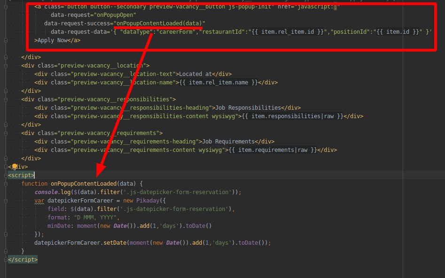Click '{{ item.rel_item.name }}' expression
Image resolution: width=445 pixels, height=278 pixels.
[x=219, y=83]
